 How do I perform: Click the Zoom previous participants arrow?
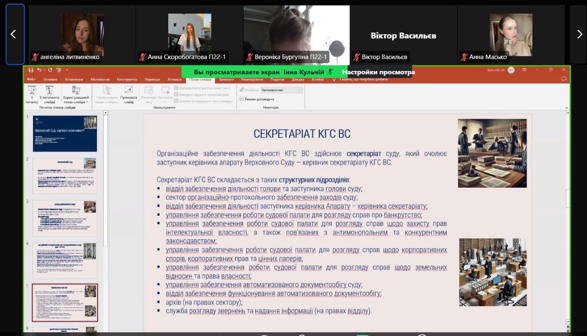14,34
